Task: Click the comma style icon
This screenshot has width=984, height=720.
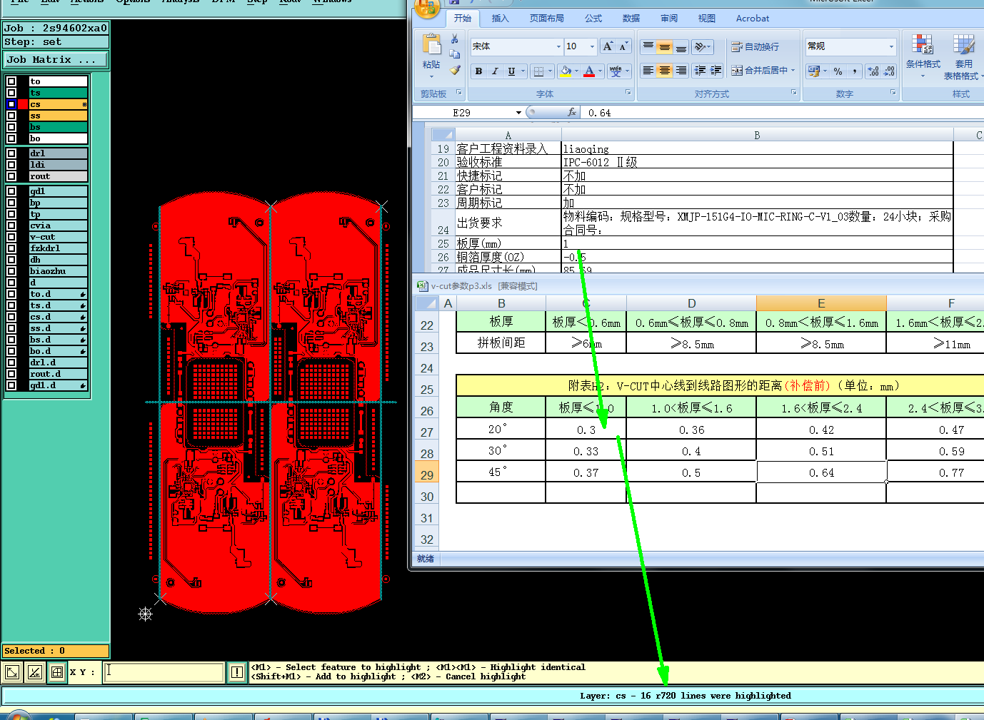Action: pos(854,71)
